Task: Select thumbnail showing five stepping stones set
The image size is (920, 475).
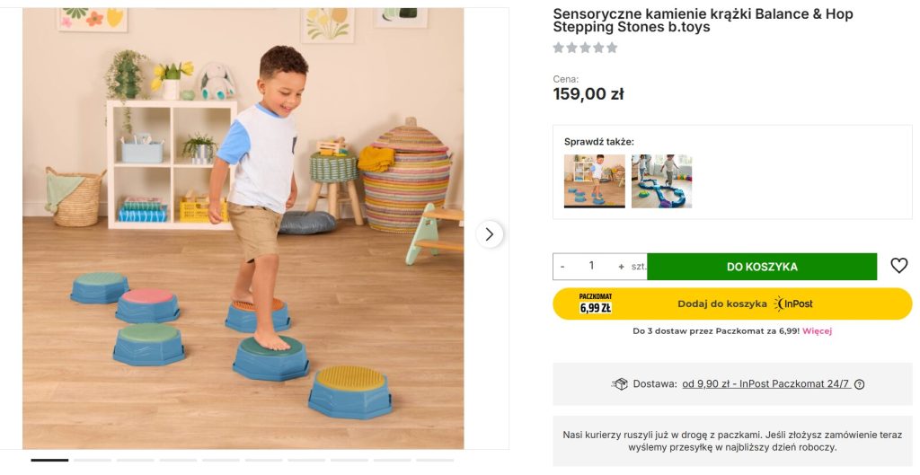Action: coord(594,180)
